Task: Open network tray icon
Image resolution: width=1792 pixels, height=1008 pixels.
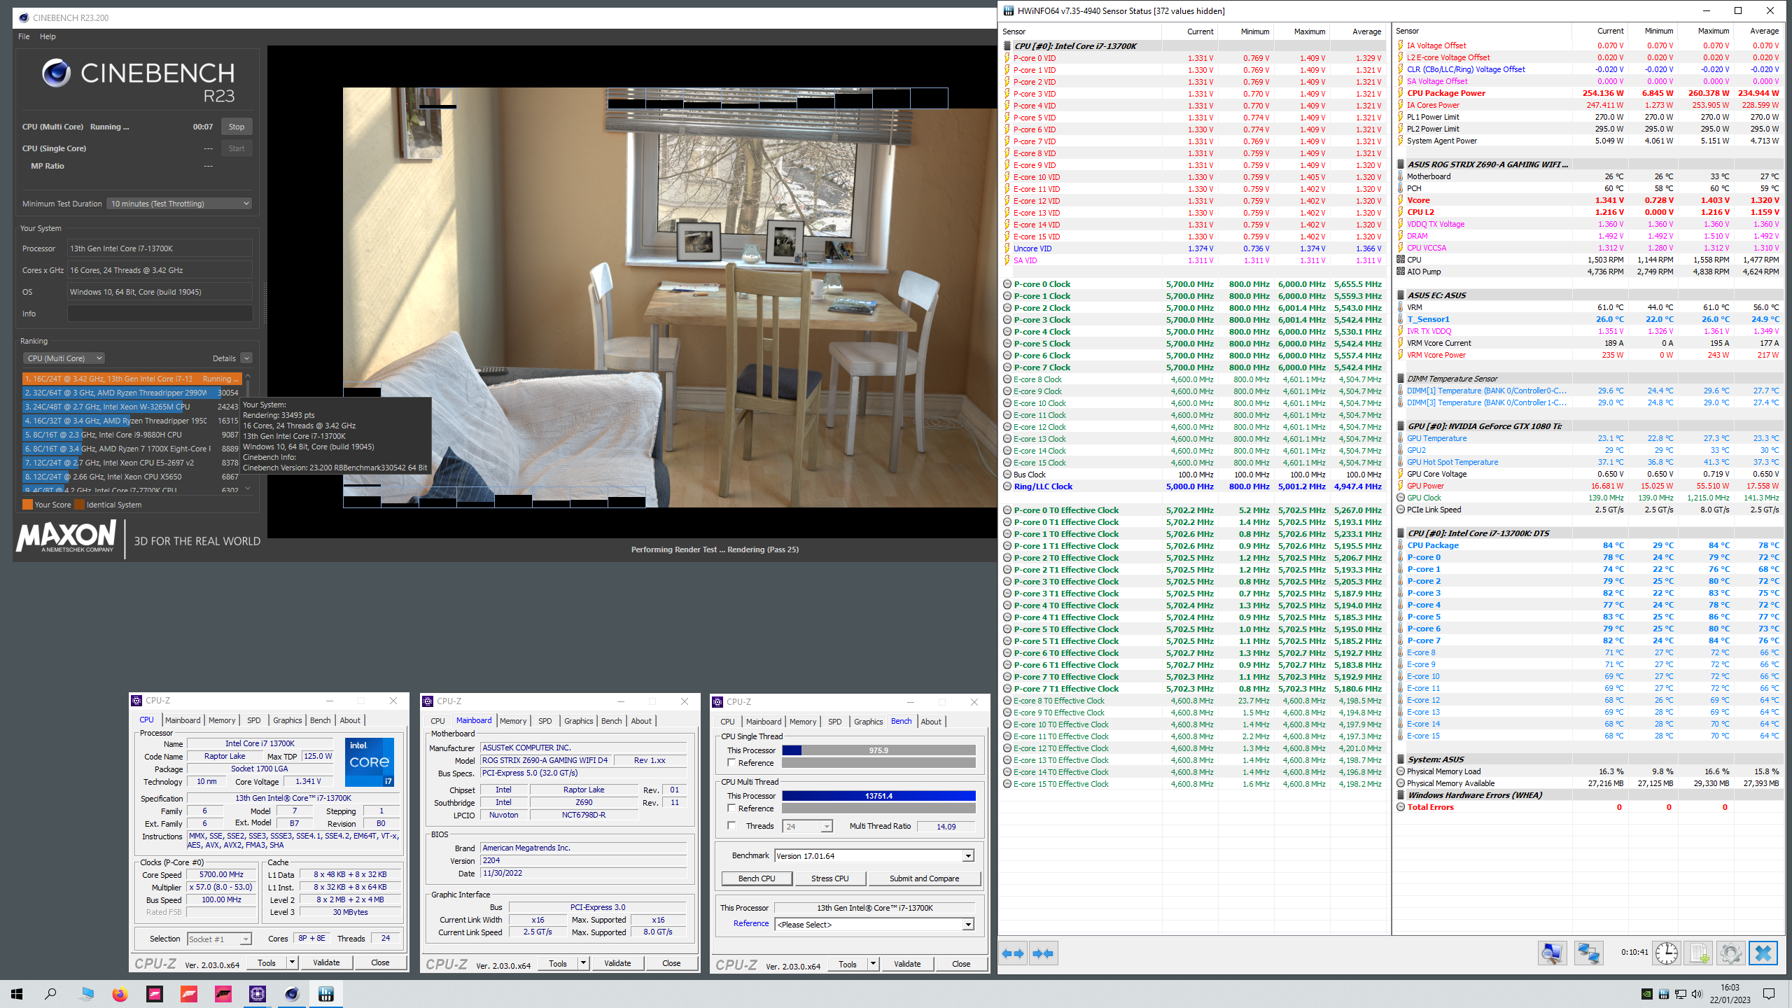Action: click(x=1681, y=994)
